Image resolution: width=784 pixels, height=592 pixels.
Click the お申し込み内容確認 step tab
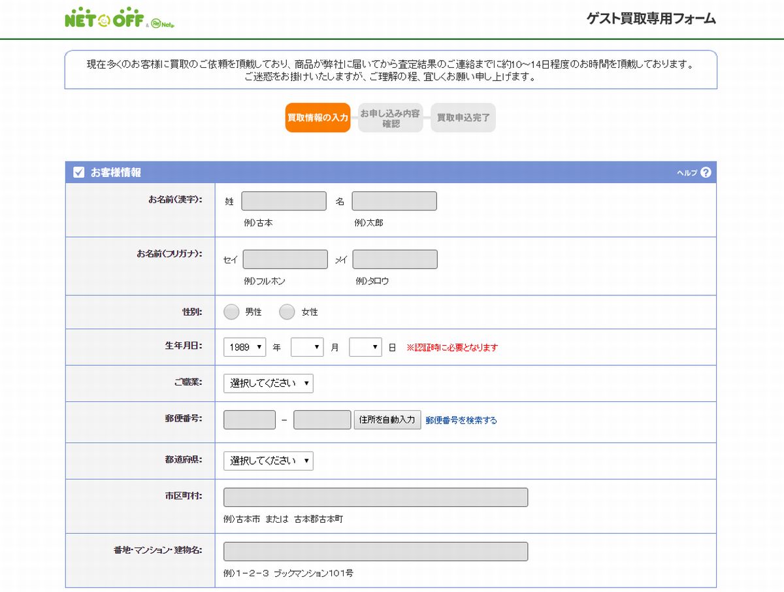pyautogui.click(x=391, y=118)
